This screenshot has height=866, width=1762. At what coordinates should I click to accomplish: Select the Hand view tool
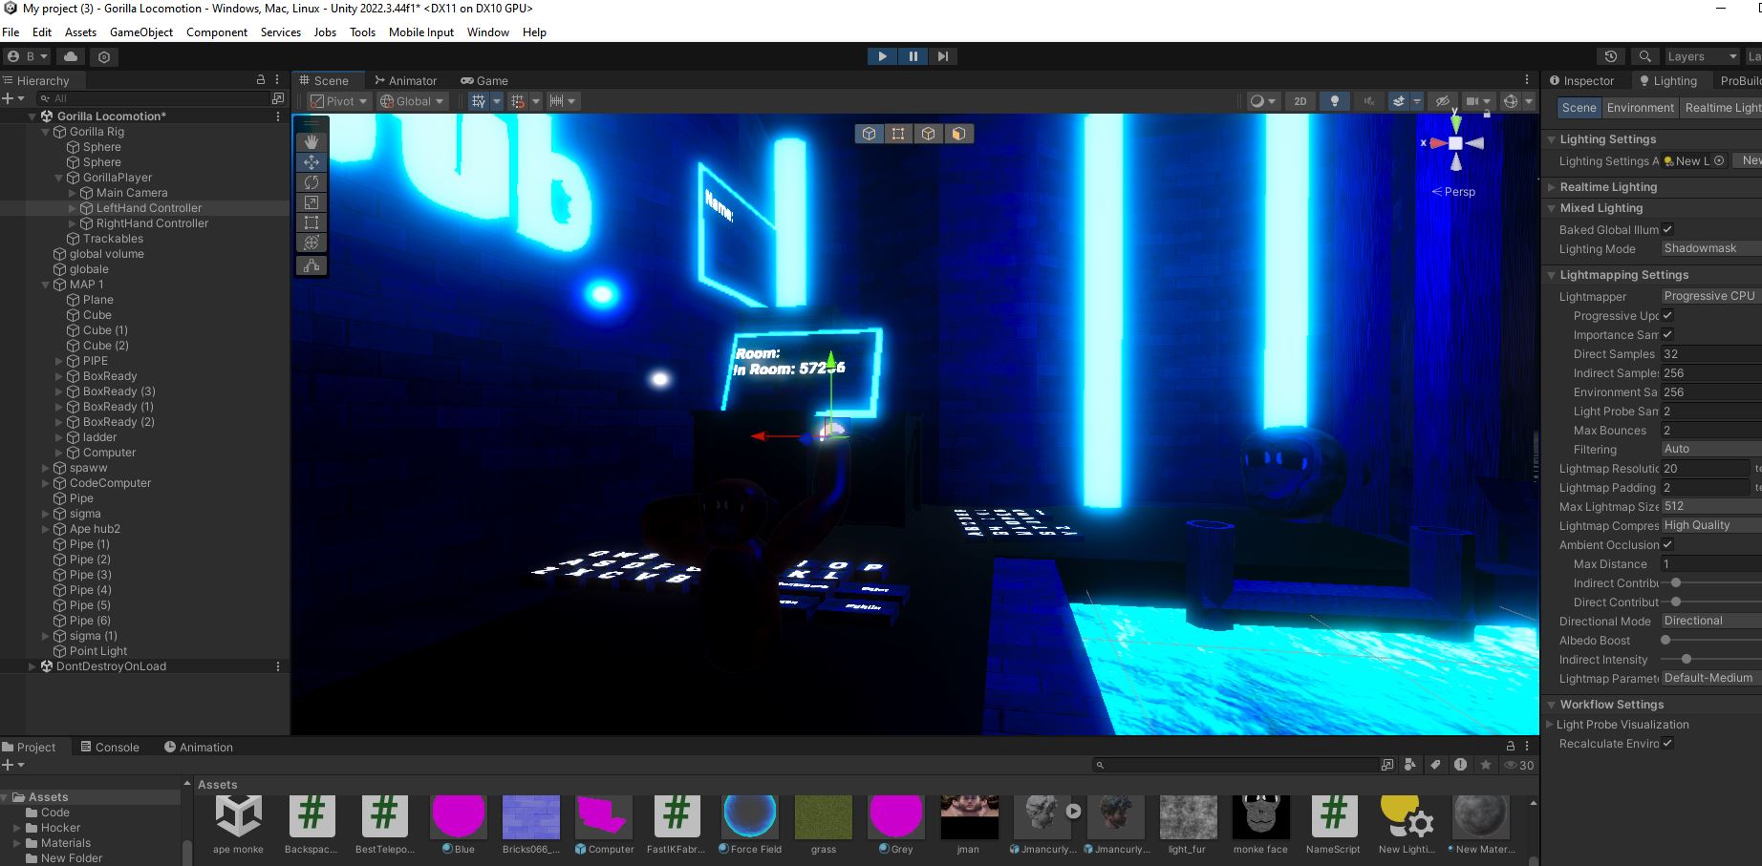point(312,141)
